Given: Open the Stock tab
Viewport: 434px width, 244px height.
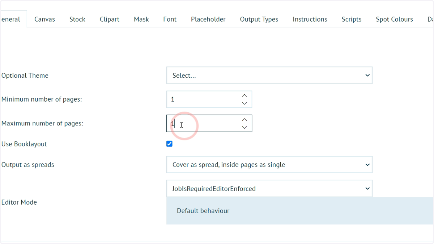Looking at the screenshot, I should point(77,19).
